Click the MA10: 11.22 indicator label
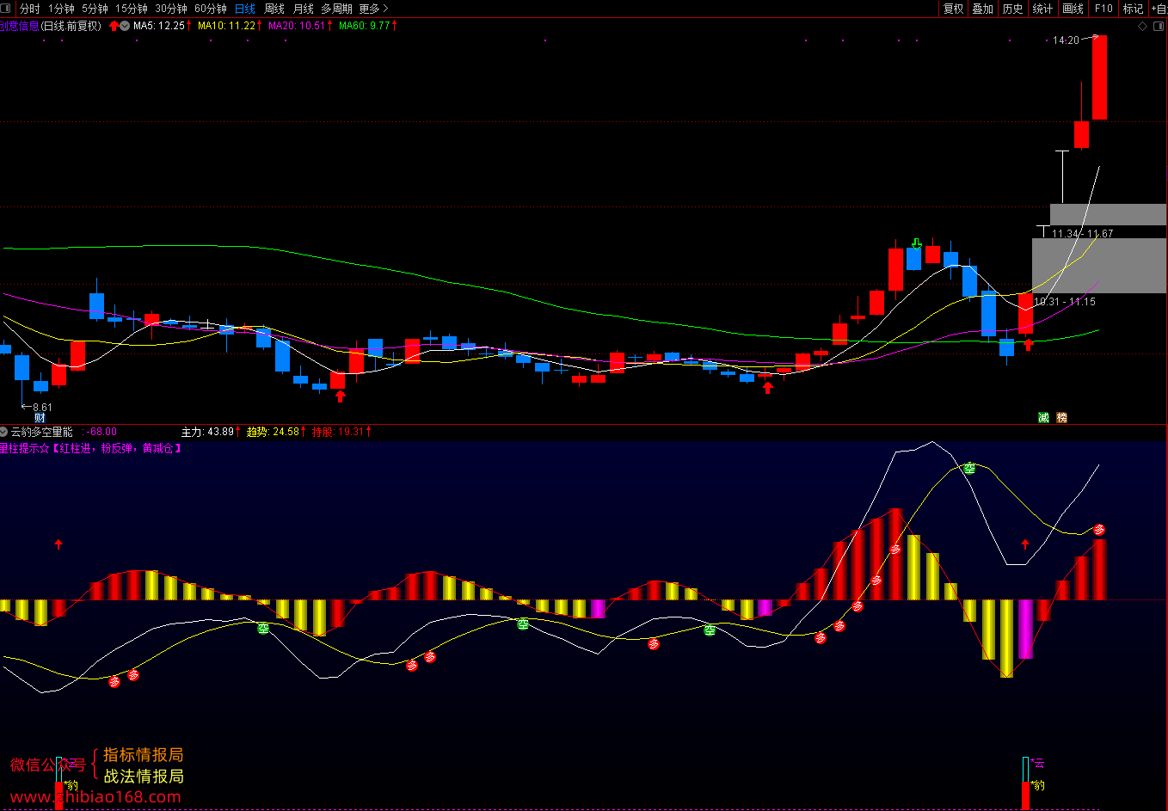 click(x=229, y=26)
